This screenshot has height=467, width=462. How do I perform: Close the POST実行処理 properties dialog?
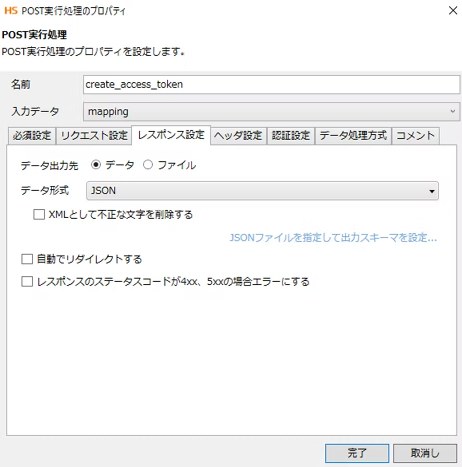tap(453, 10)
